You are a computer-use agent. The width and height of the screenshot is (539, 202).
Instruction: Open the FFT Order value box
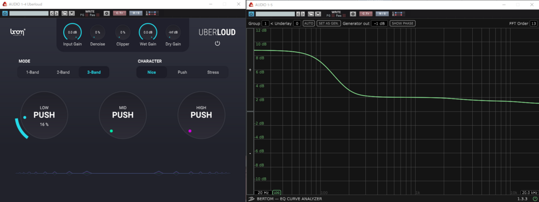(533, 23)
